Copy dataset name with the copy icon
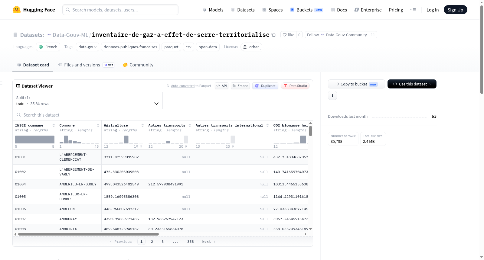Image resolution: width=484 pixels, height=260 pixels. (273, 35)
